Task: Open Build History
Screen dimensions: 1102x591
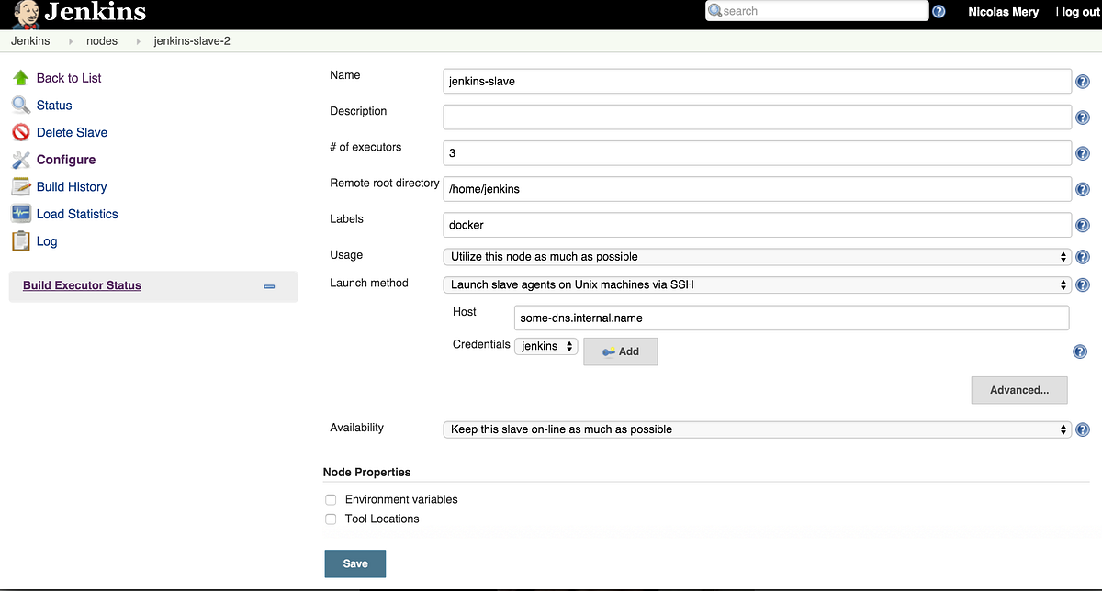Action: (x=72, y=186)
